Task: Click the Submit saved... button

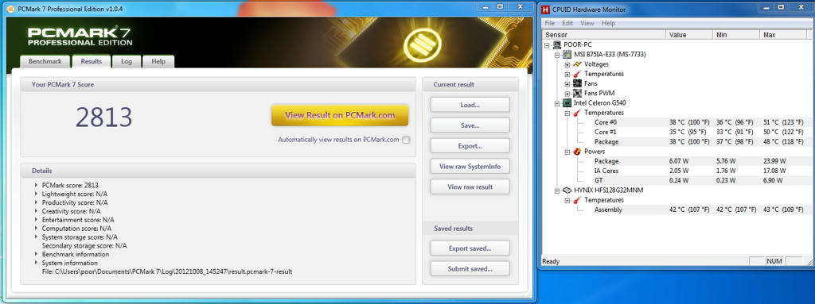Action: [470, 269]
